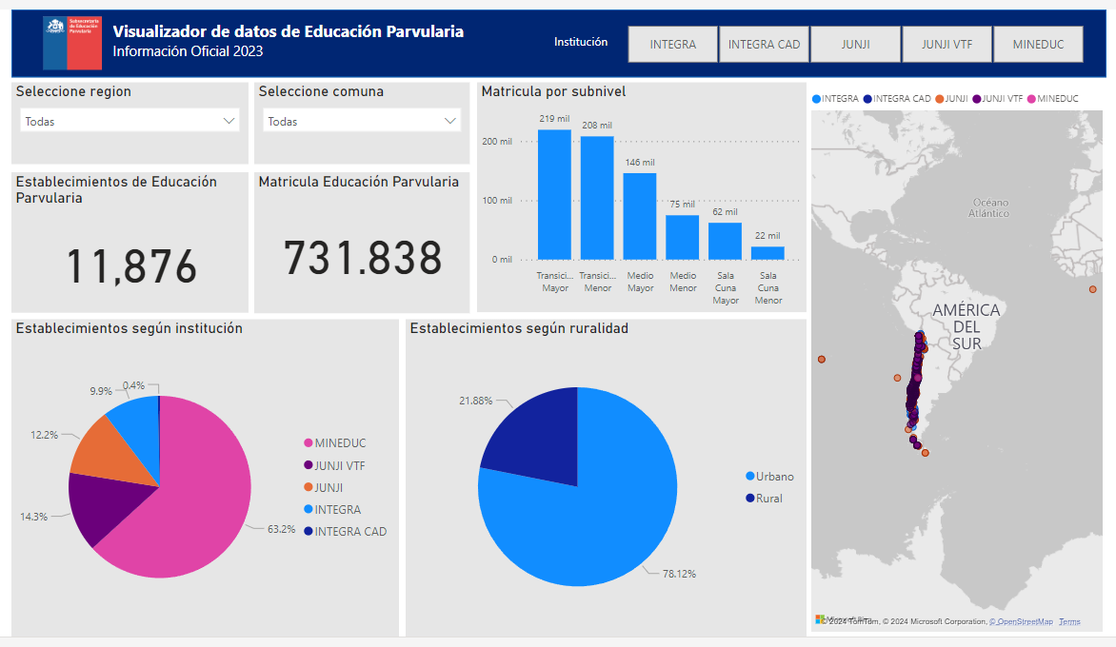This screenshot has height=647, width=1116.
Task: Open the Seleccione comuna dropdown
Action: click(x=362, y=121)
